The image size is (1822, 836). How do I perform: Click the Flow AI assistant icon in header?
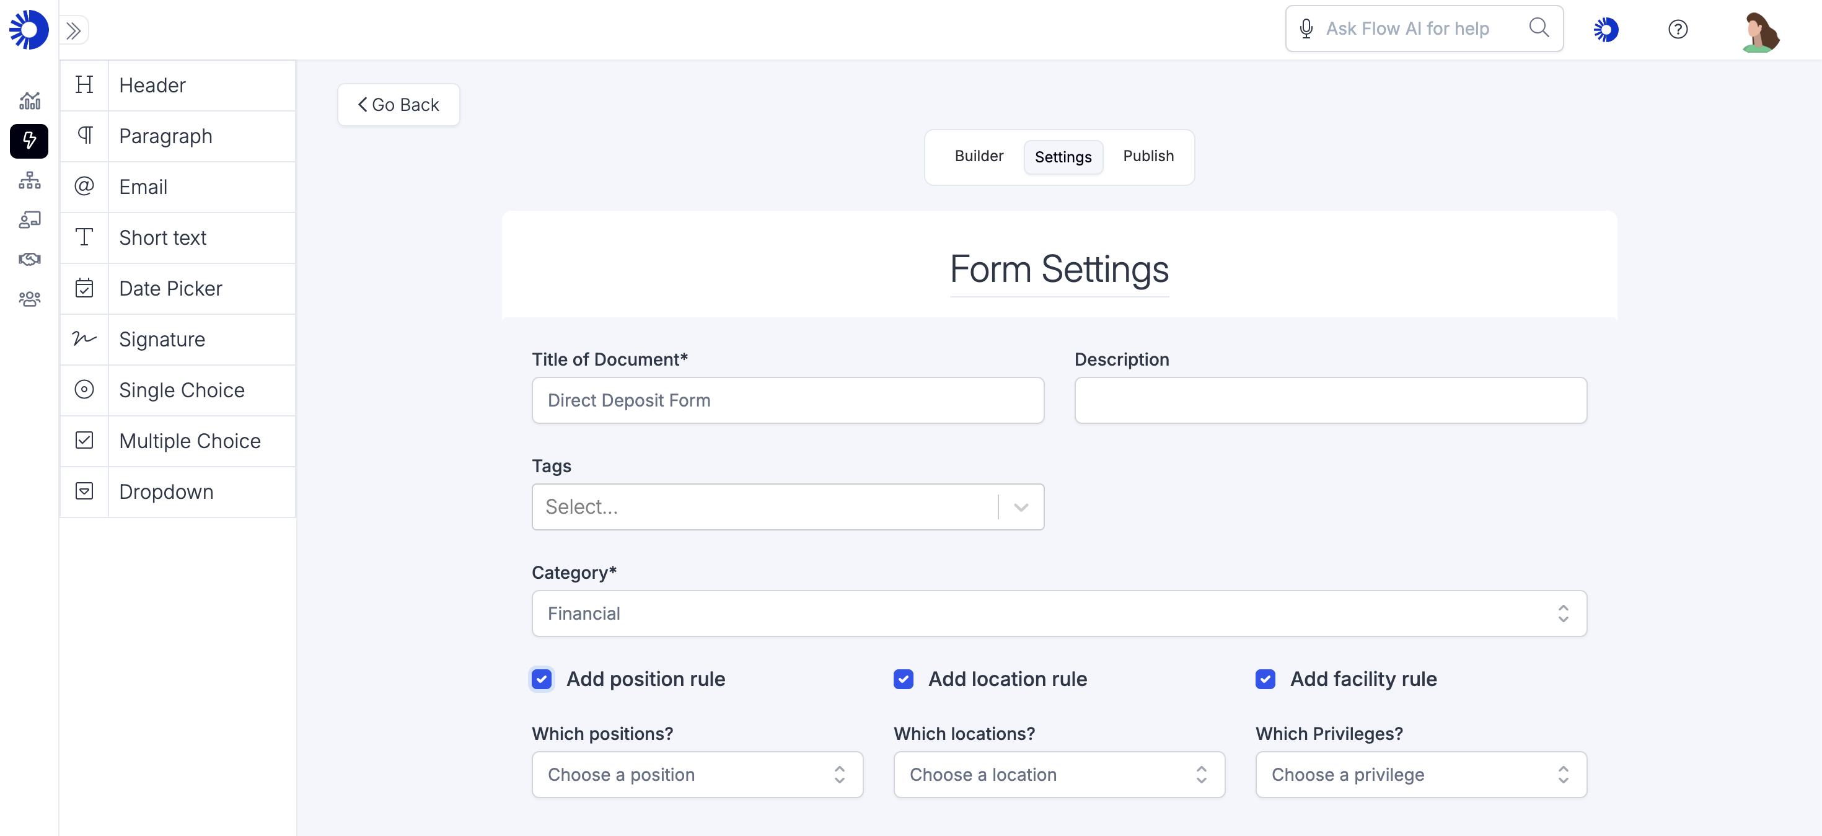point(1605,29)
